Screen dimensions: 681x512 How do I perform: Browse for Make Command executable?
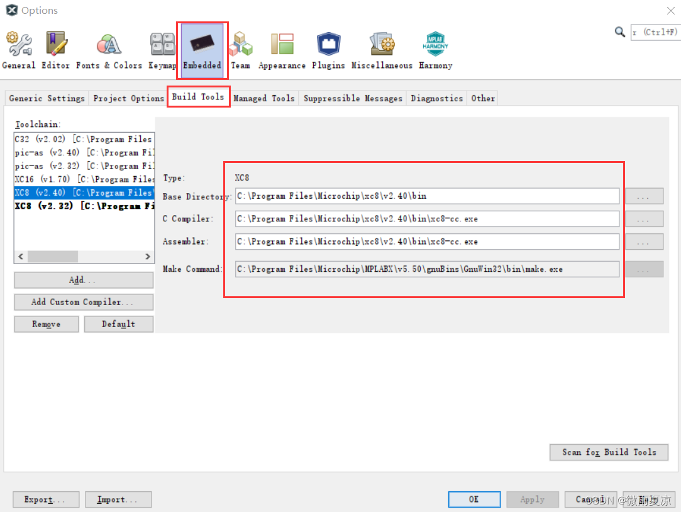pyautogui.click(x=644, y=269)
